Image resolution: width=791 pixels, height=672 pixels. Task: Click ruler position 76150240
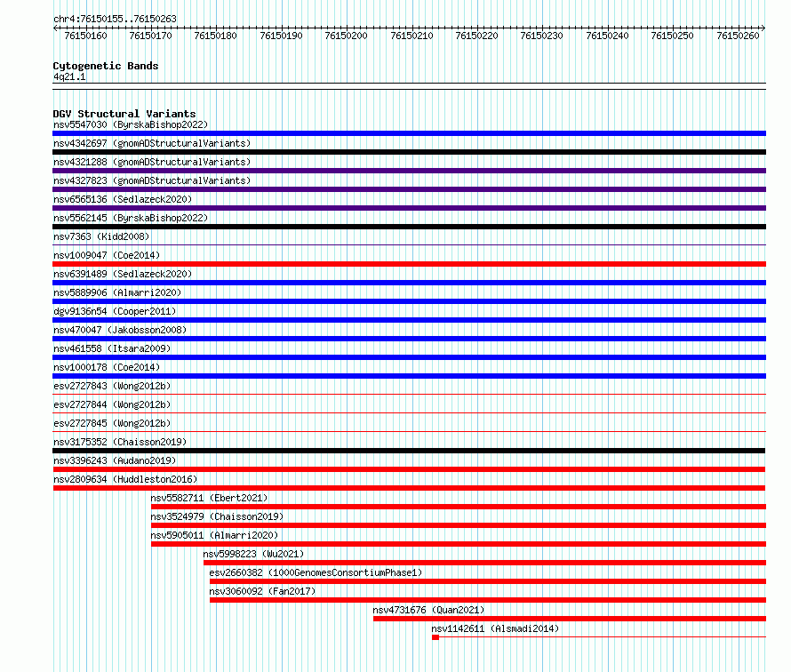[607, 36]
